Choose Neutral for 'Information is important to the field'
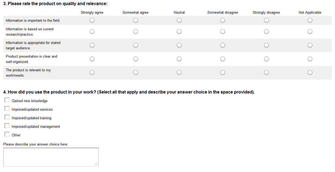335x172 pixels. [179, 20]
